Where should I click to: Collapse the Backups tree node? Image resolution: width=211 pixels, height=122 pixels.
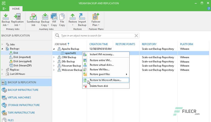coord(2,49)
